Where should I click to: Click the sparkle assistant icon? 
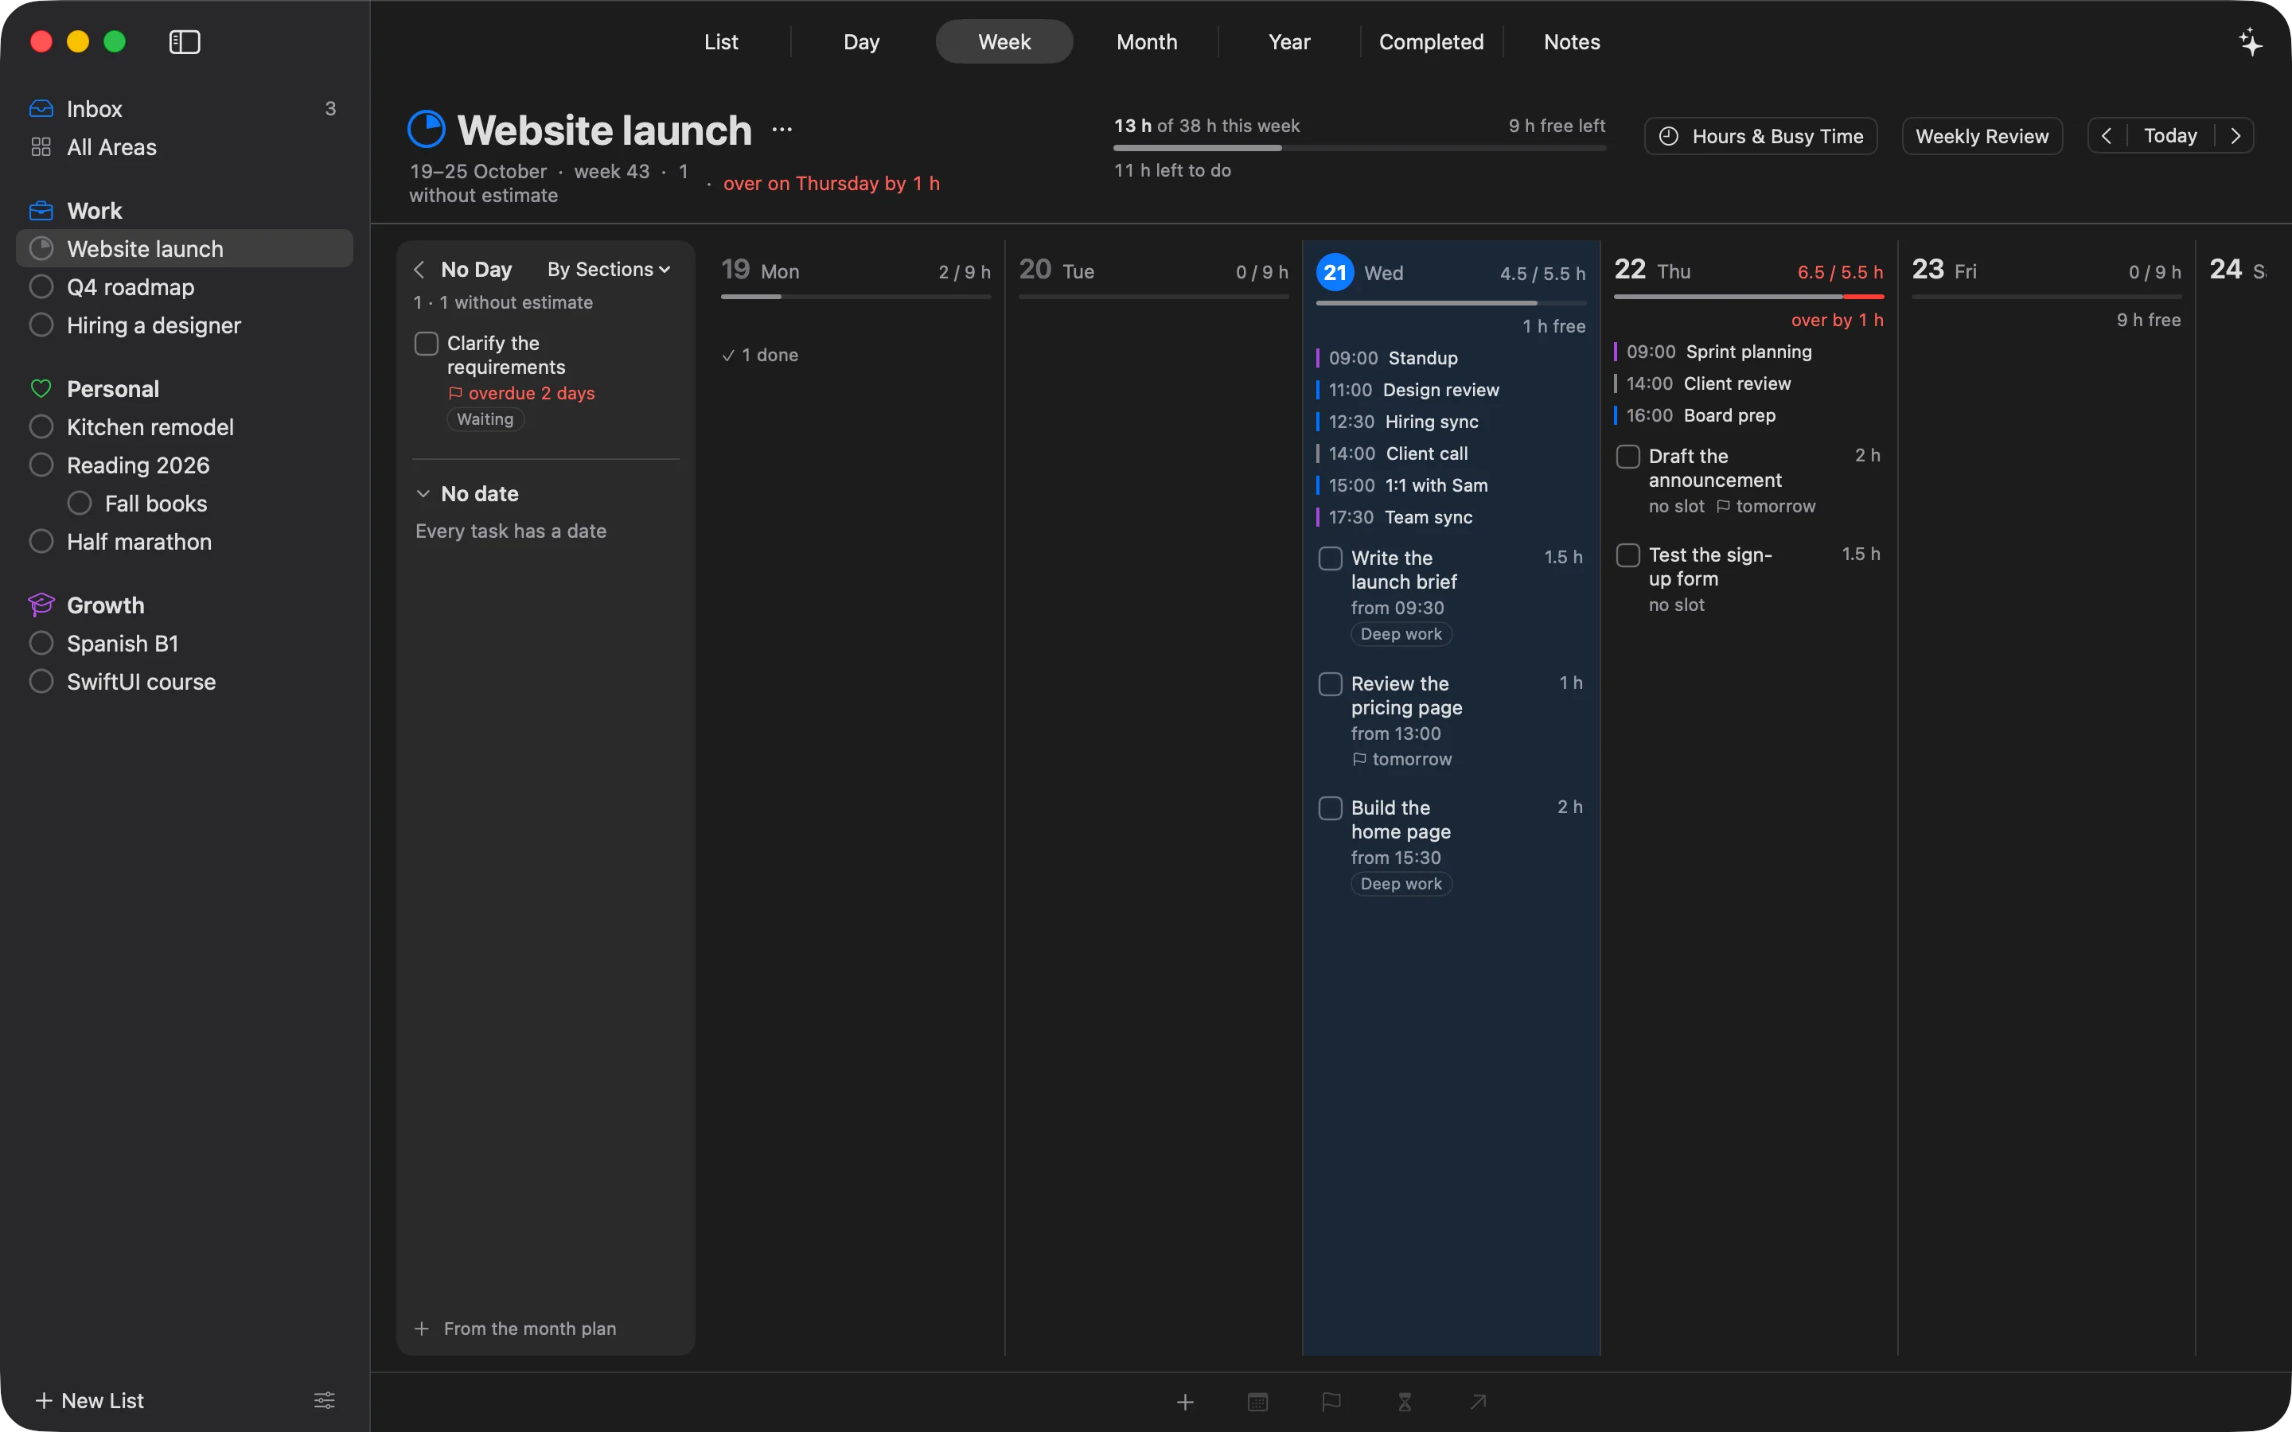point(2251,41)
